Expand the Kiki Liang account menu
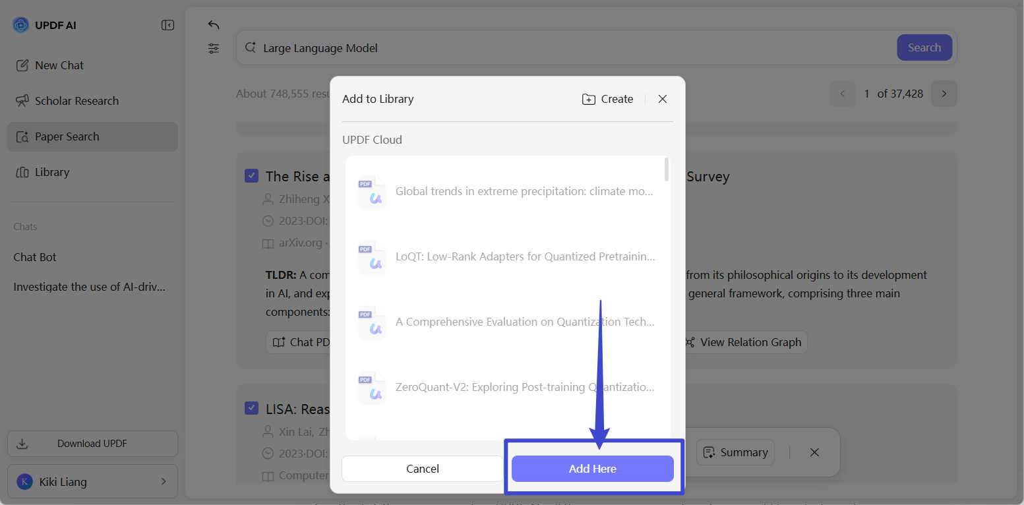 click(x=92, y=482)
